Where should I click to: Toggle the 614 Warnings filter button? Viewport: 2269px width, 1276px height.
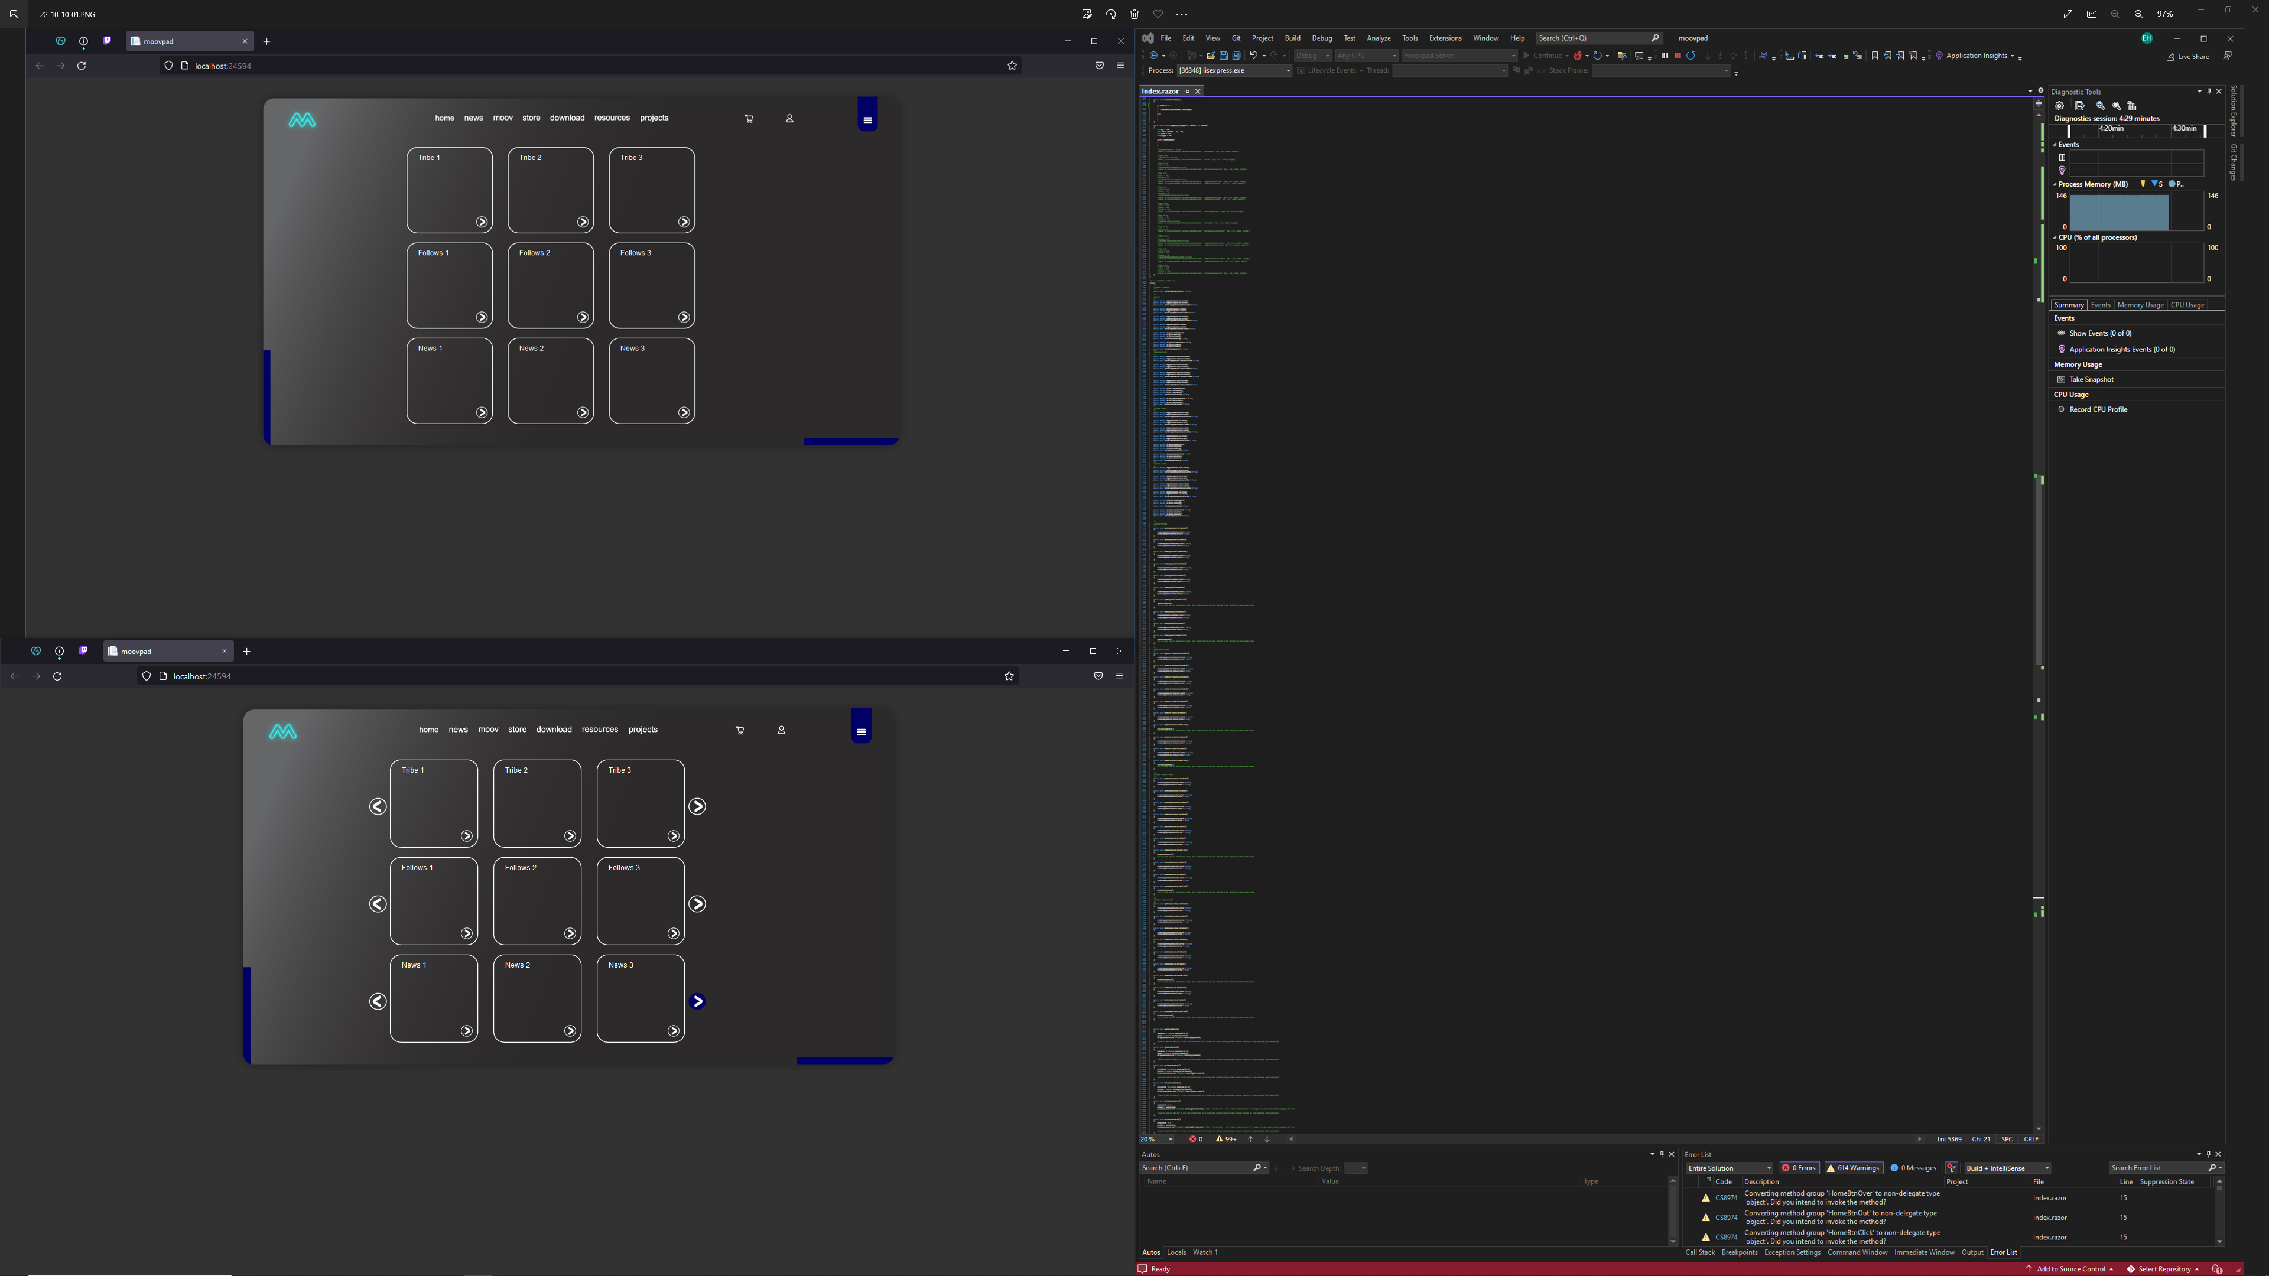1853,1168
